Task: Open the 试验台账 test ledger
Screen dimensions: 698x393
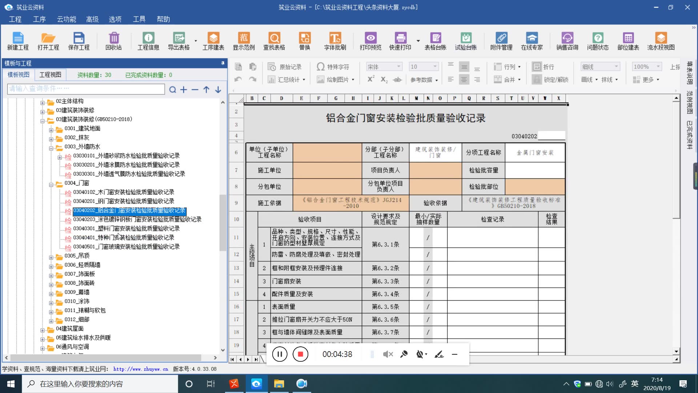Action: point(466,41)
